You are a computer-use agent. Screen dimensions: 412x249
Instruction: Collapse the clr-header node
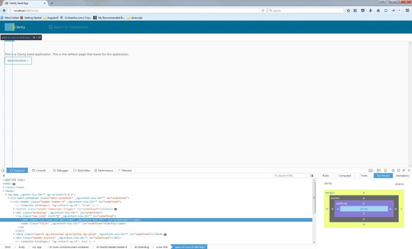[x=11, y=202]
